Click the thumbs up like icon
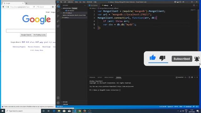The width and height of the screenshot is (201, 113). [153, 57]
